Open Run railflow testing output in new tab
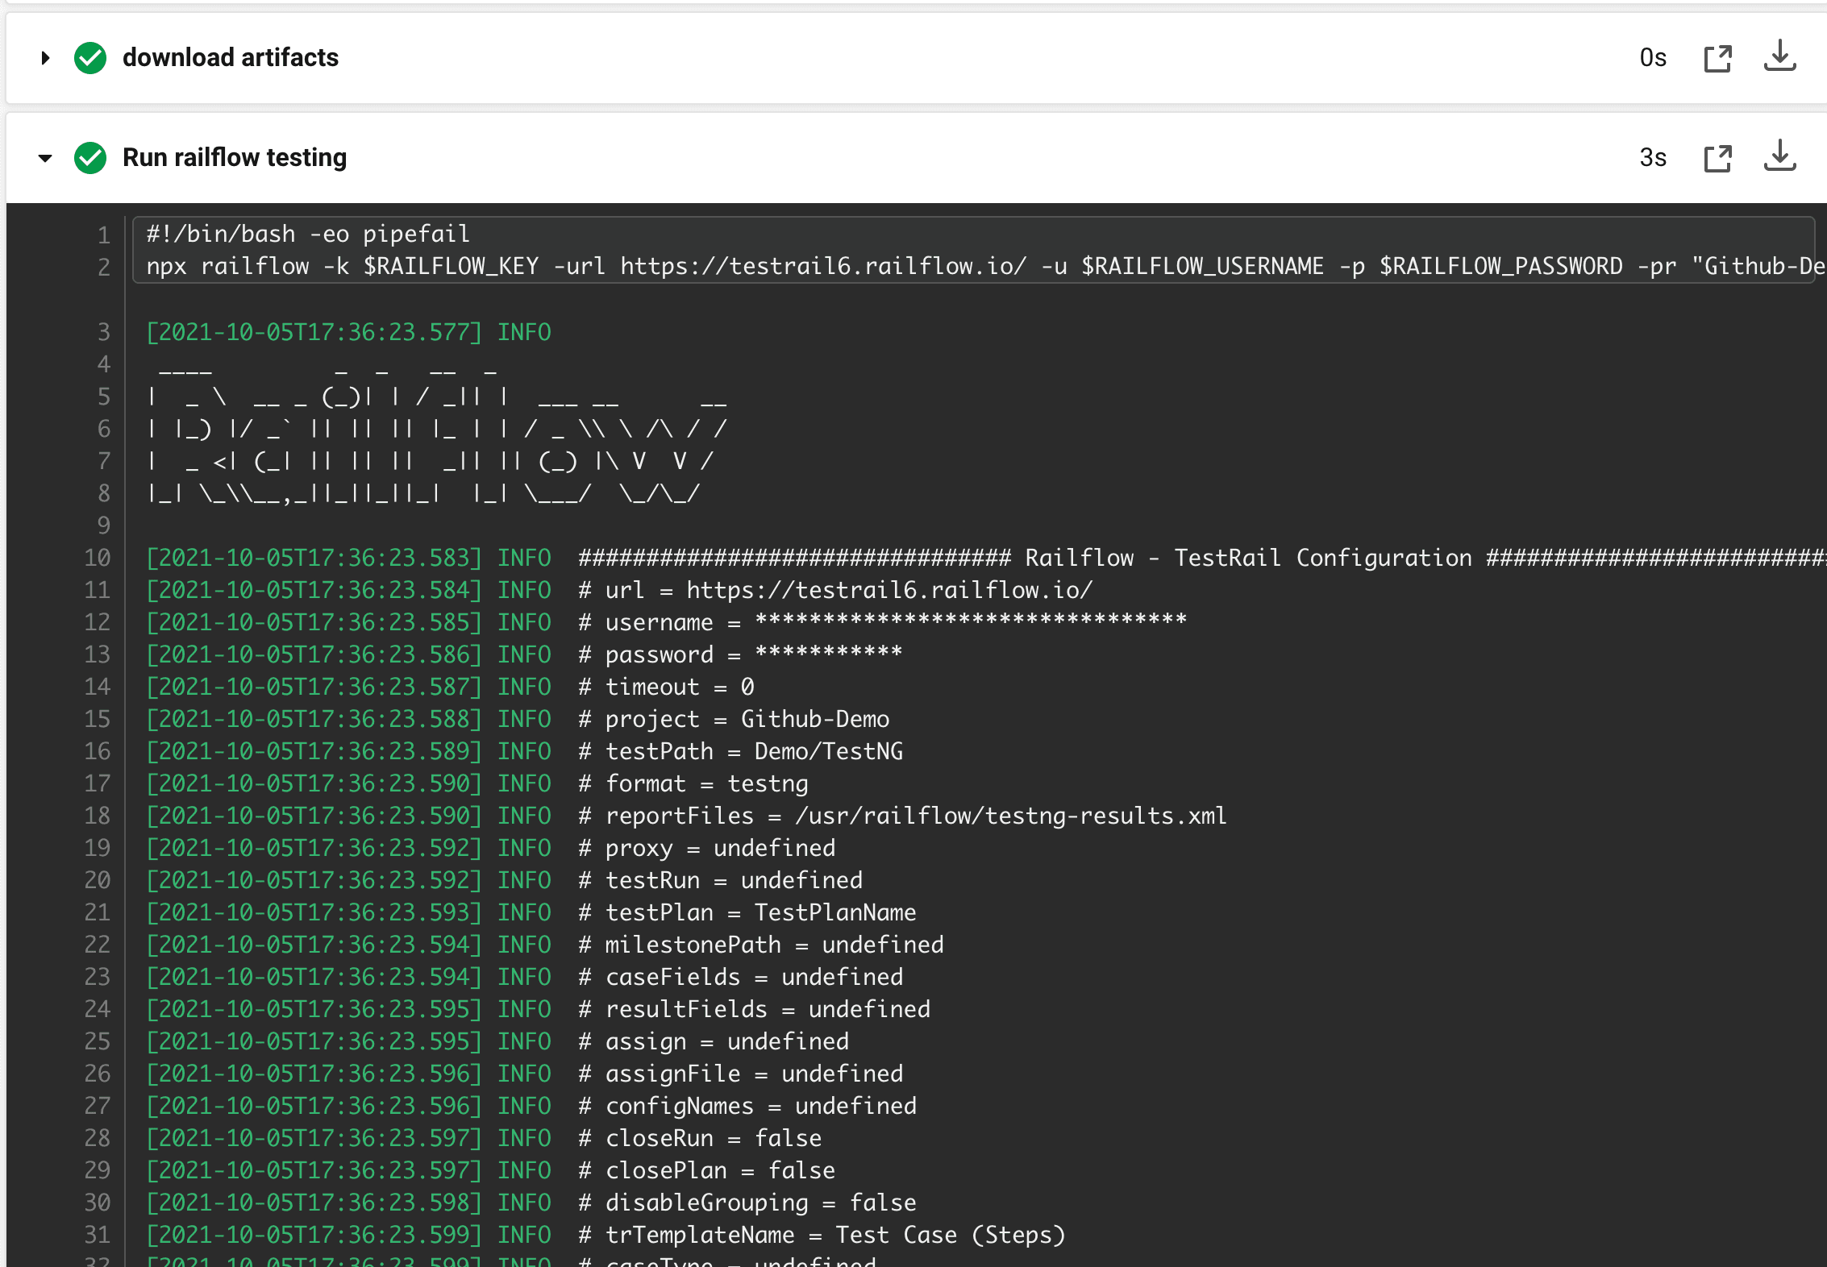 [x=1718, y=158]
